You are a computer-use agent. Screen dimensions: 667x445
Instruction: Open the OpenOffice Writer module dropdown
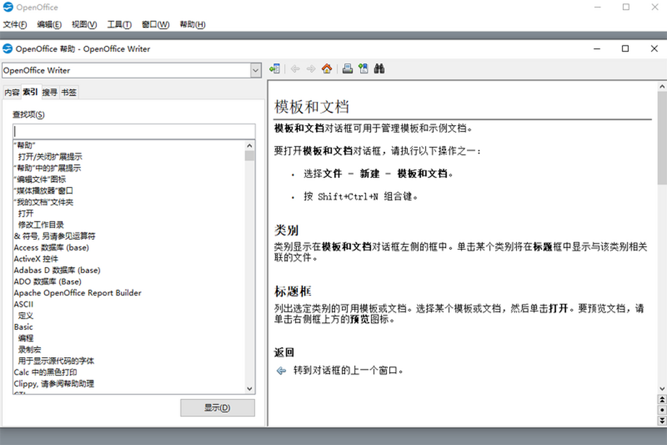coord(256,71)
